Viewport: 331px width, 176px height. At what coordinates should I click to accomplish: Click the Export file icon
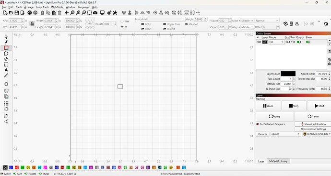23,13
